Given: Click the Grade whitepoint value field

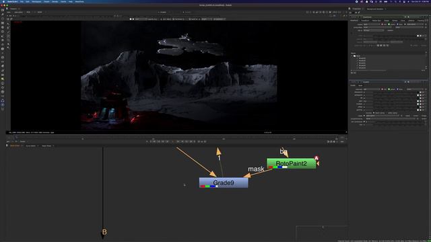Looking at the screenshot, I should pos(368,95).
